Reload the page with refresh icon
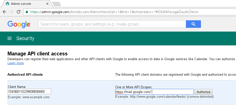236x106 pixels. tap(19, 12)
